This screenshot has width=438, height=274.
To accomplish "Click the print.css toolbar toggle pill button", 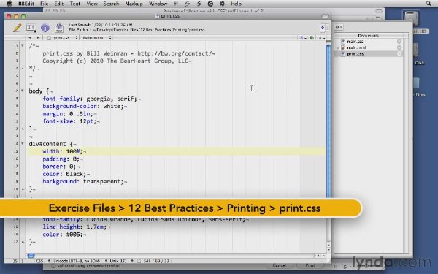I will [325, 16].
